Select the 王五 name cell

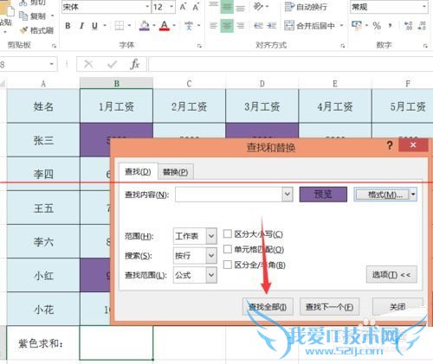43,208
